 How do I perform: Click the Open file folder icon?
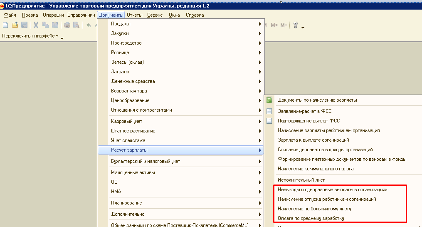point(15,25)
